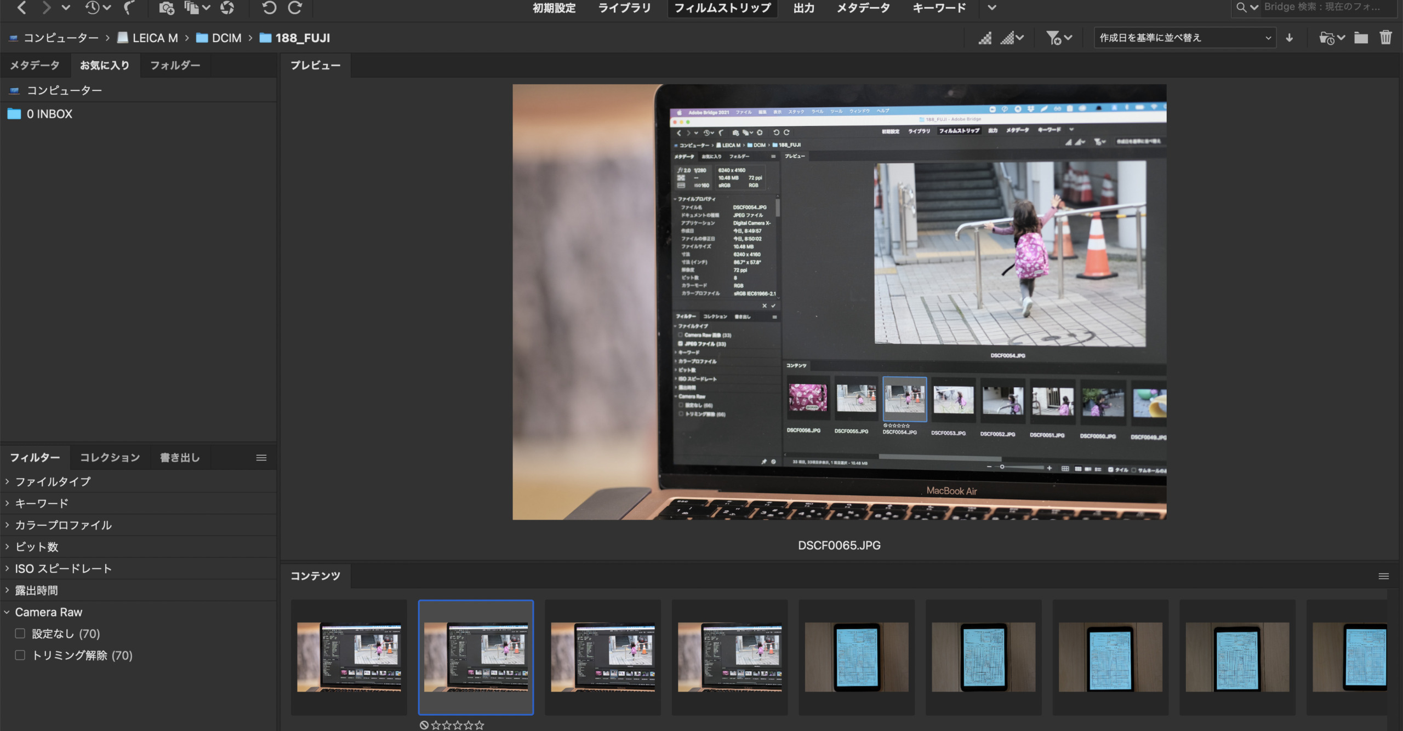Open the 0 INBOX favorite folder
This screenshot has width=1403, height=731.
coord(49,114)
